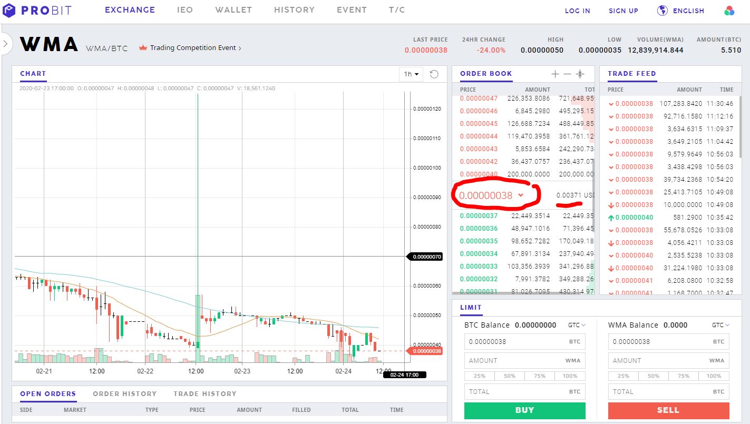750x424 pixels.
Task: Click the collapse-depth arrows icon in order book
Action: (581, 74)
